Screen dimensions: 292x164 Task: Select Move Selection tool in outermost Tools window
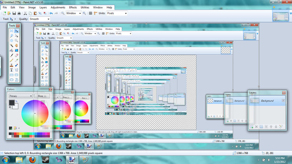tap(17, 36)
